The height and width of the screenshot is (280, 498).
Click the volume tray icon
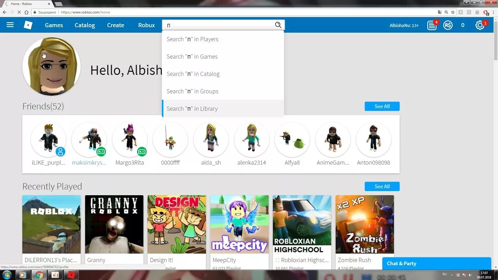point(470,275)
